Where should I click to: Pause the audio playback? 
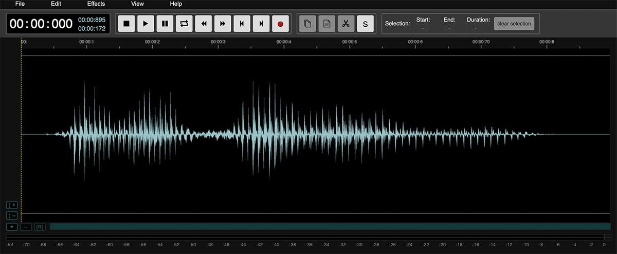click(x=165, y=24)
